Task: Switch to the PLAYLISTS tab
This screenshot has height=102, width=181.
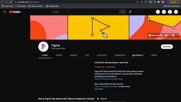Action: 102,55
